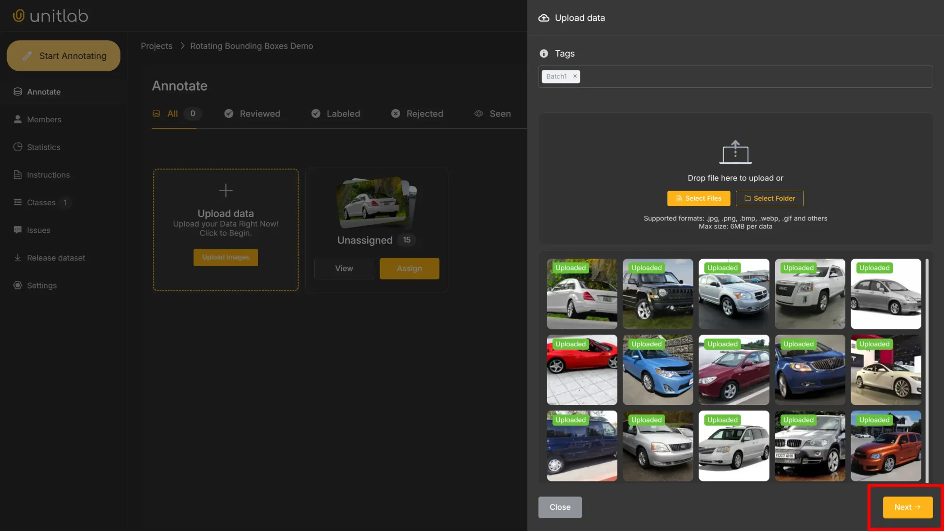Open the Annotate section in the sidebar
The width and height of the screenshot is (944, 531).
(18, 92)
